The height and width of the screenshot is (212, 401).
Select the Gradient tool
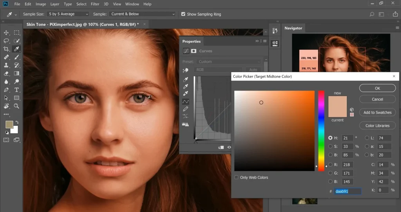click(16, 74)
